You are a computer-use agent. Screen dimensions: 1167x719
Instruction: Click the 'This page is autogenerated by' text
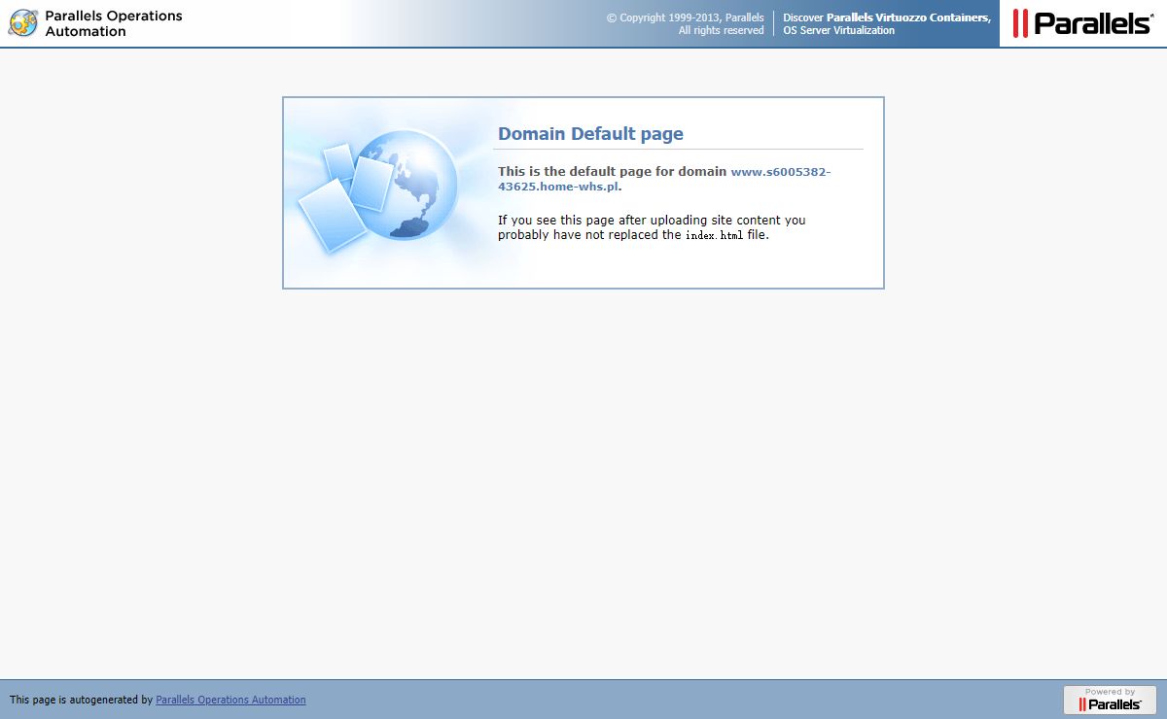tap(81, 700)
